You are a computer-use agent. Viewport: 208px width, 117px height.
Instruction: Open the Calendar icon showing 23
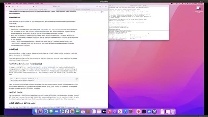(83, 111)
